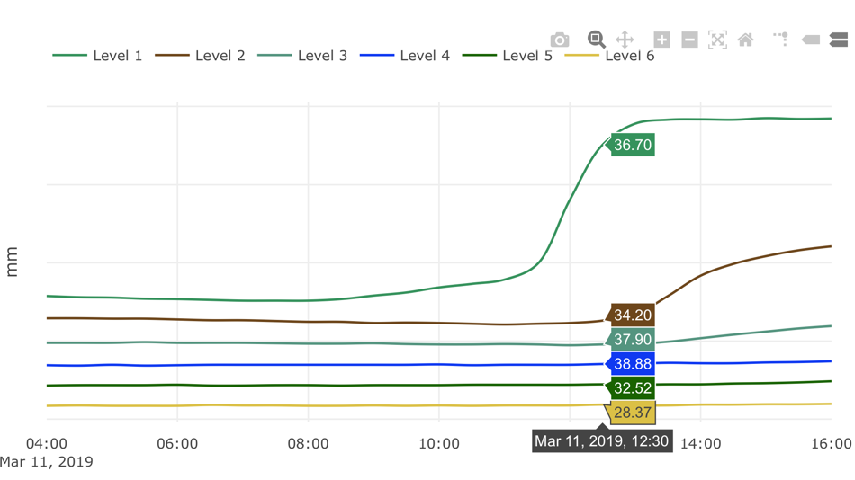
Task: Click the Mar 11, 2019, 12:30 tooltip
Action: click(x=602, y=440)
